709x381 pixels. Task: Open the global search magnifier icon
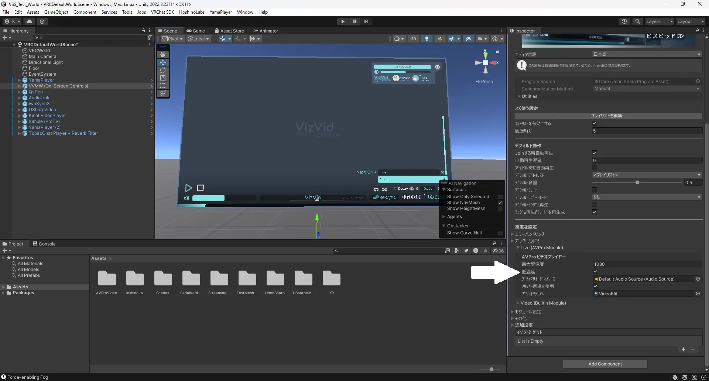637,21
